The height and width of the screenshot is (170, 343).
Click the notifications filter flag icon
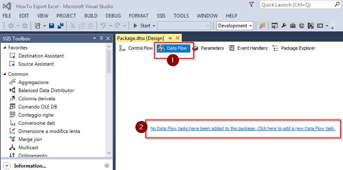pos(252,4)
